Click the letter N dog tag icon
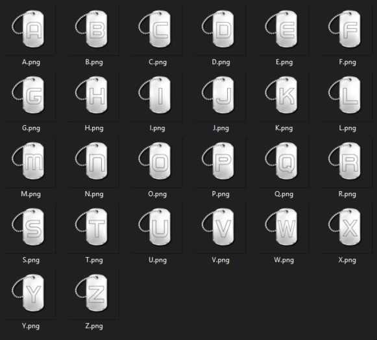 (x=91, y=161)
